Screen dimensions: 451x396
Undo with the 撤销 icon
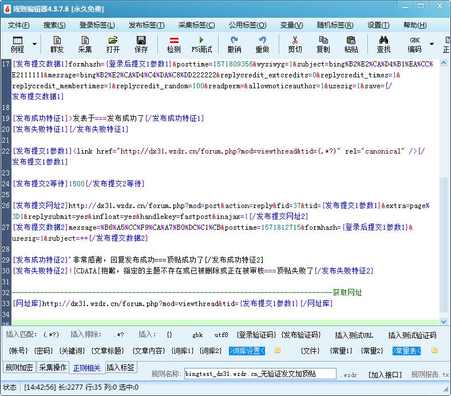pos(234,44)
